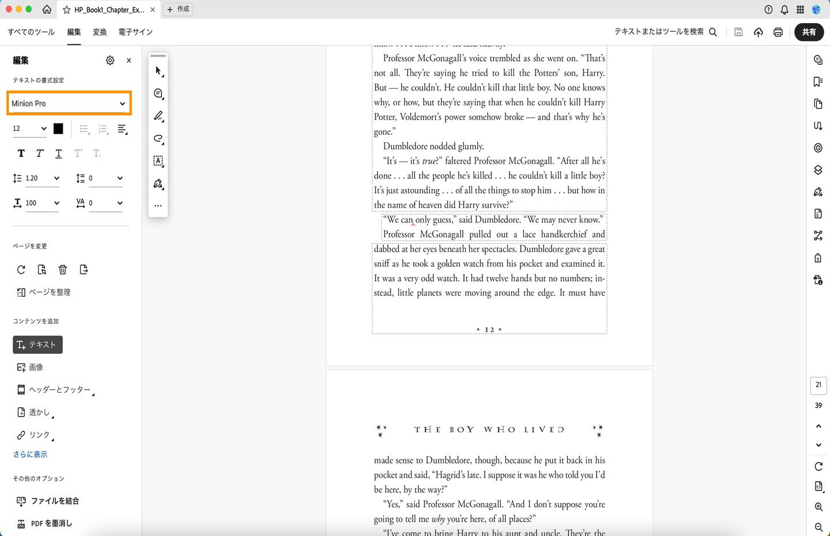
Task: Create a new tab with 作成
Action: click(x=178, y=9)
